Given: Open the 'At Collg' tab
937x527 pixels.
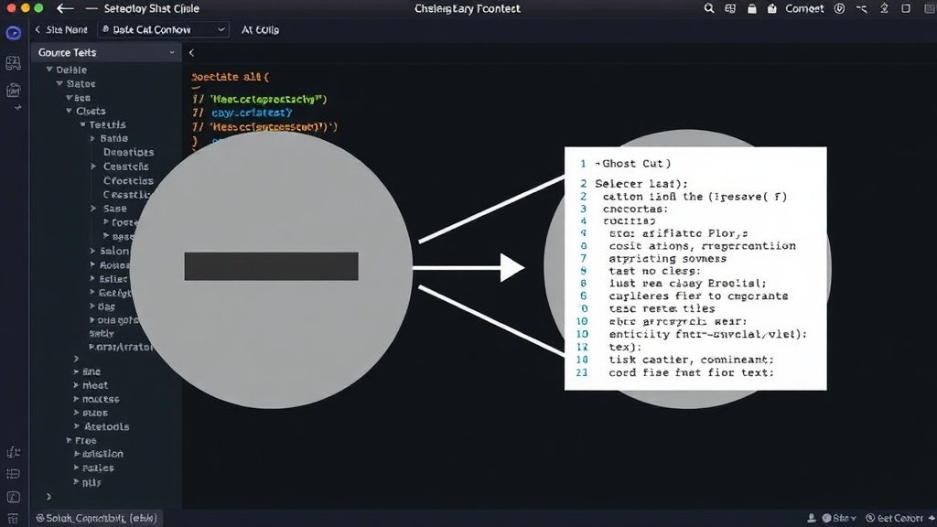Looking at the screenshot, I should tap(260, 29).
